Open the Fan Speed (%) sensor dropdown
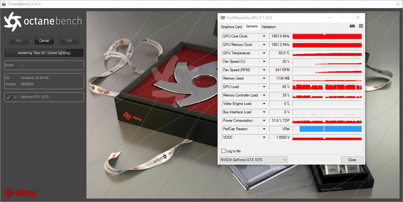This screenshot has width=403, height=202. coord(264,62)
